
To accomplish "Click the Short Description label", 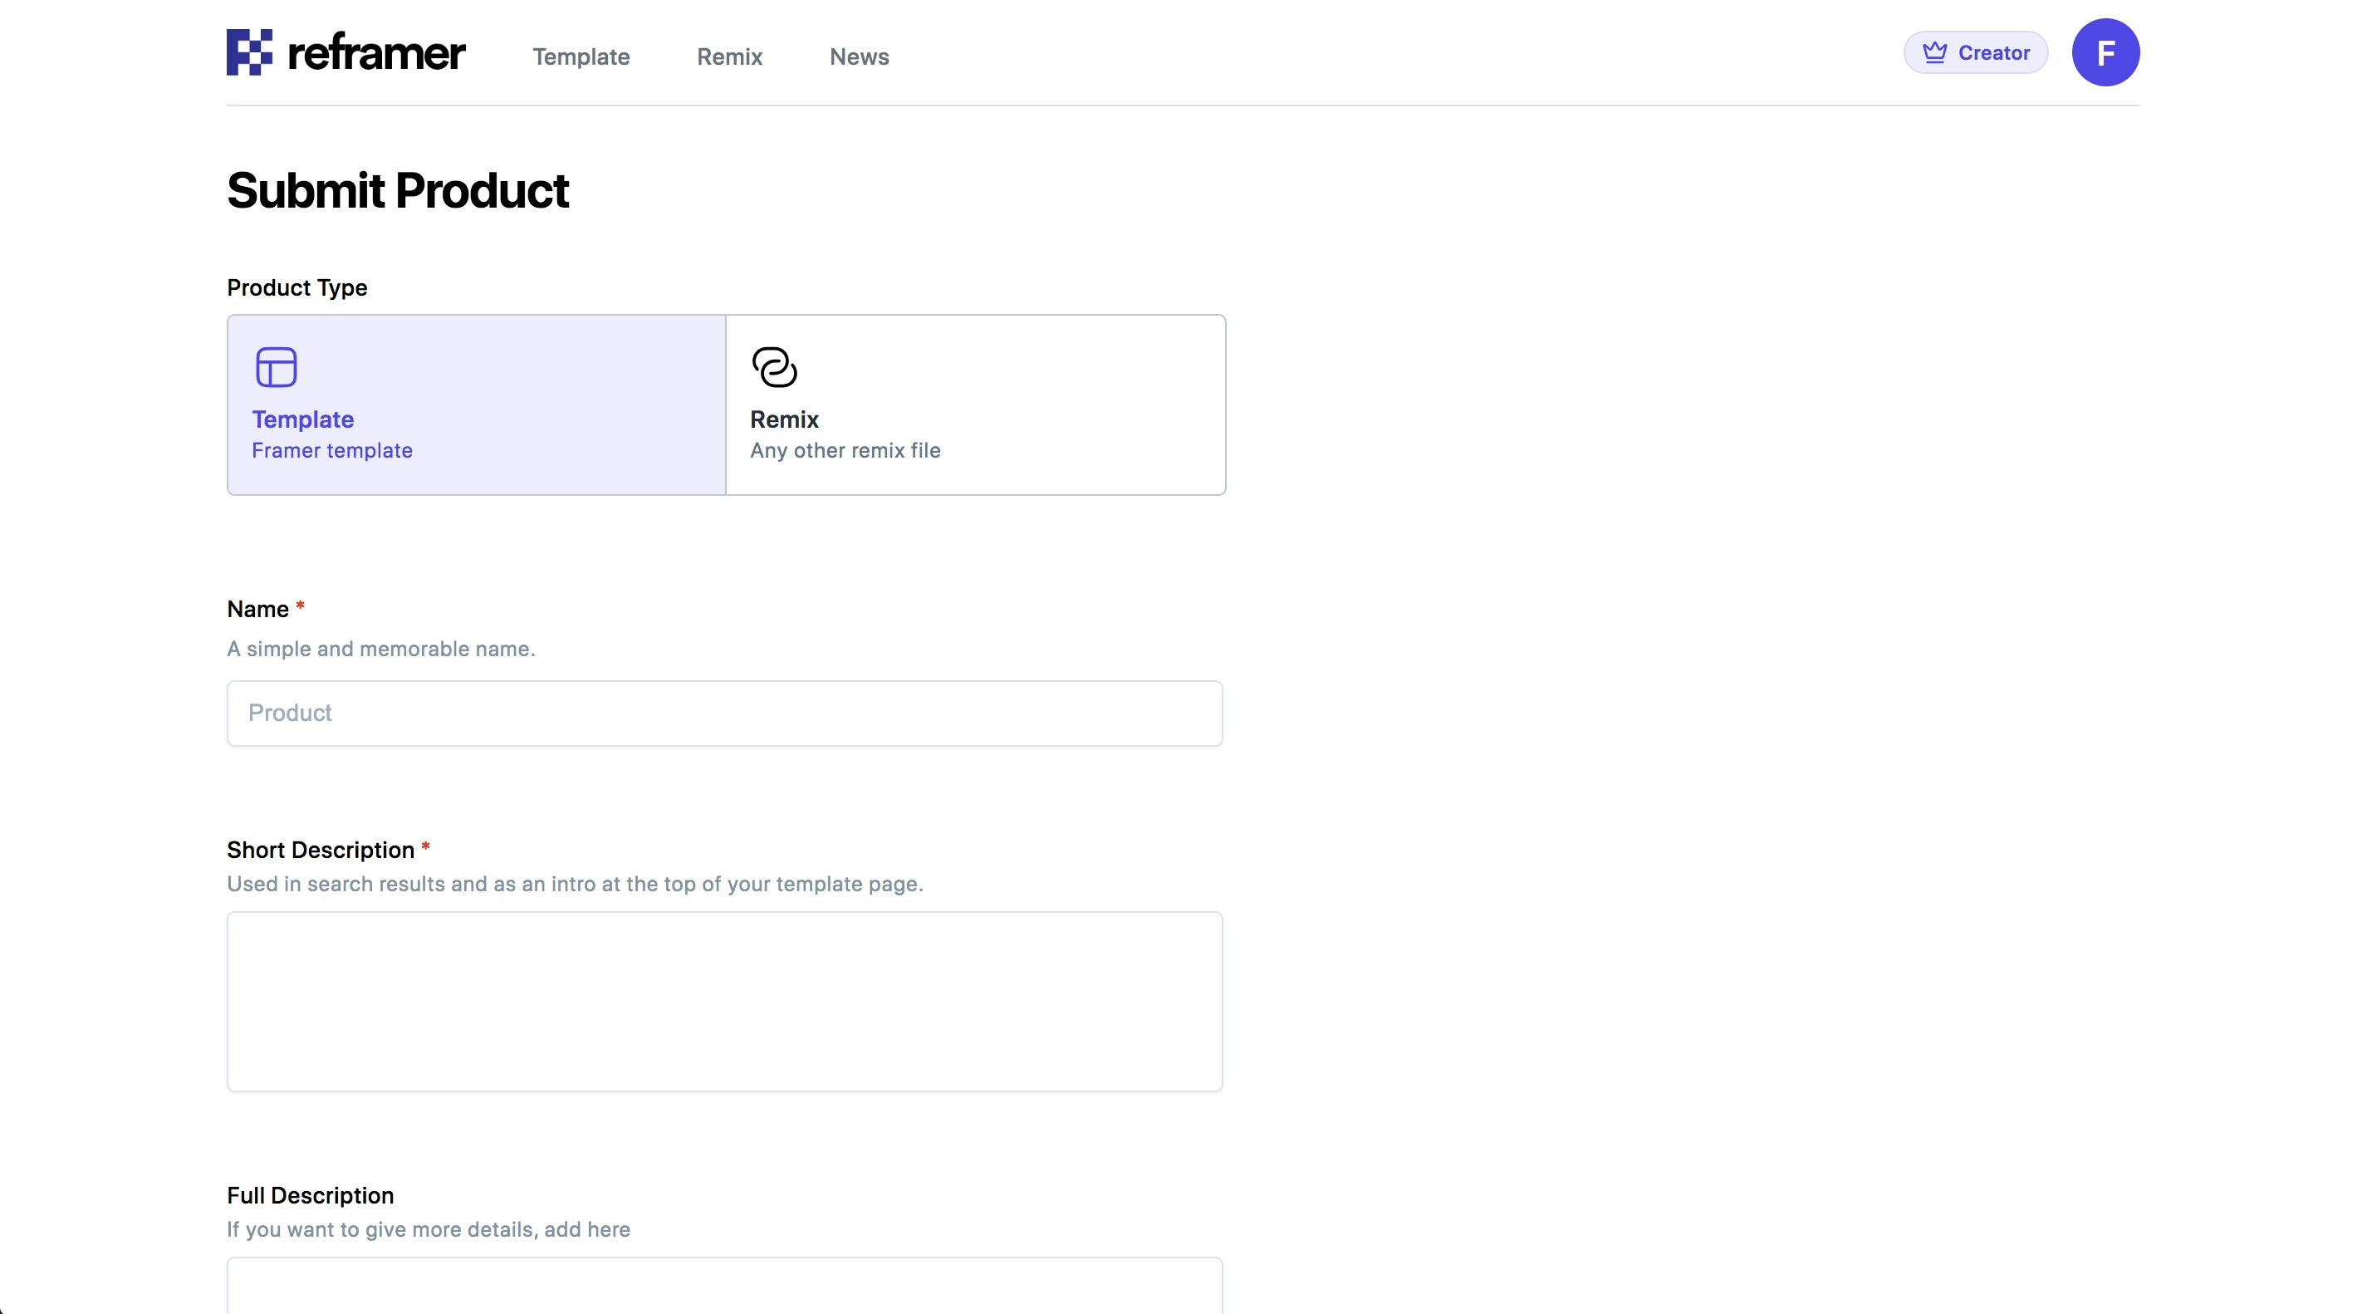I will pos(320,850).
